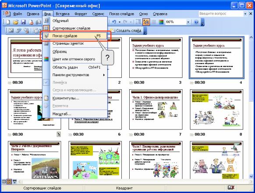Click the spelling status icon in the status bar

tap(231, 188)
